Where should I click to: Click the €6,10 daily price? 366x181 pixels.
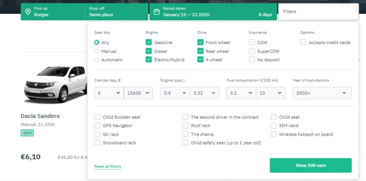pos(31,157)
